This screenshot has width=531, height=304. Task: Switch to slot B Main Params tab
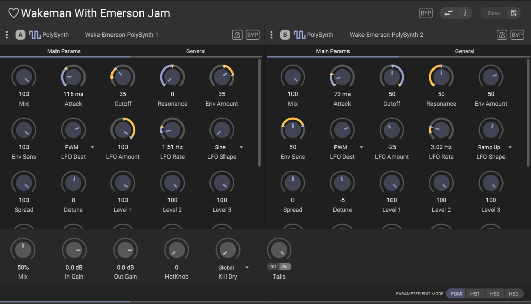pos(332,51)
